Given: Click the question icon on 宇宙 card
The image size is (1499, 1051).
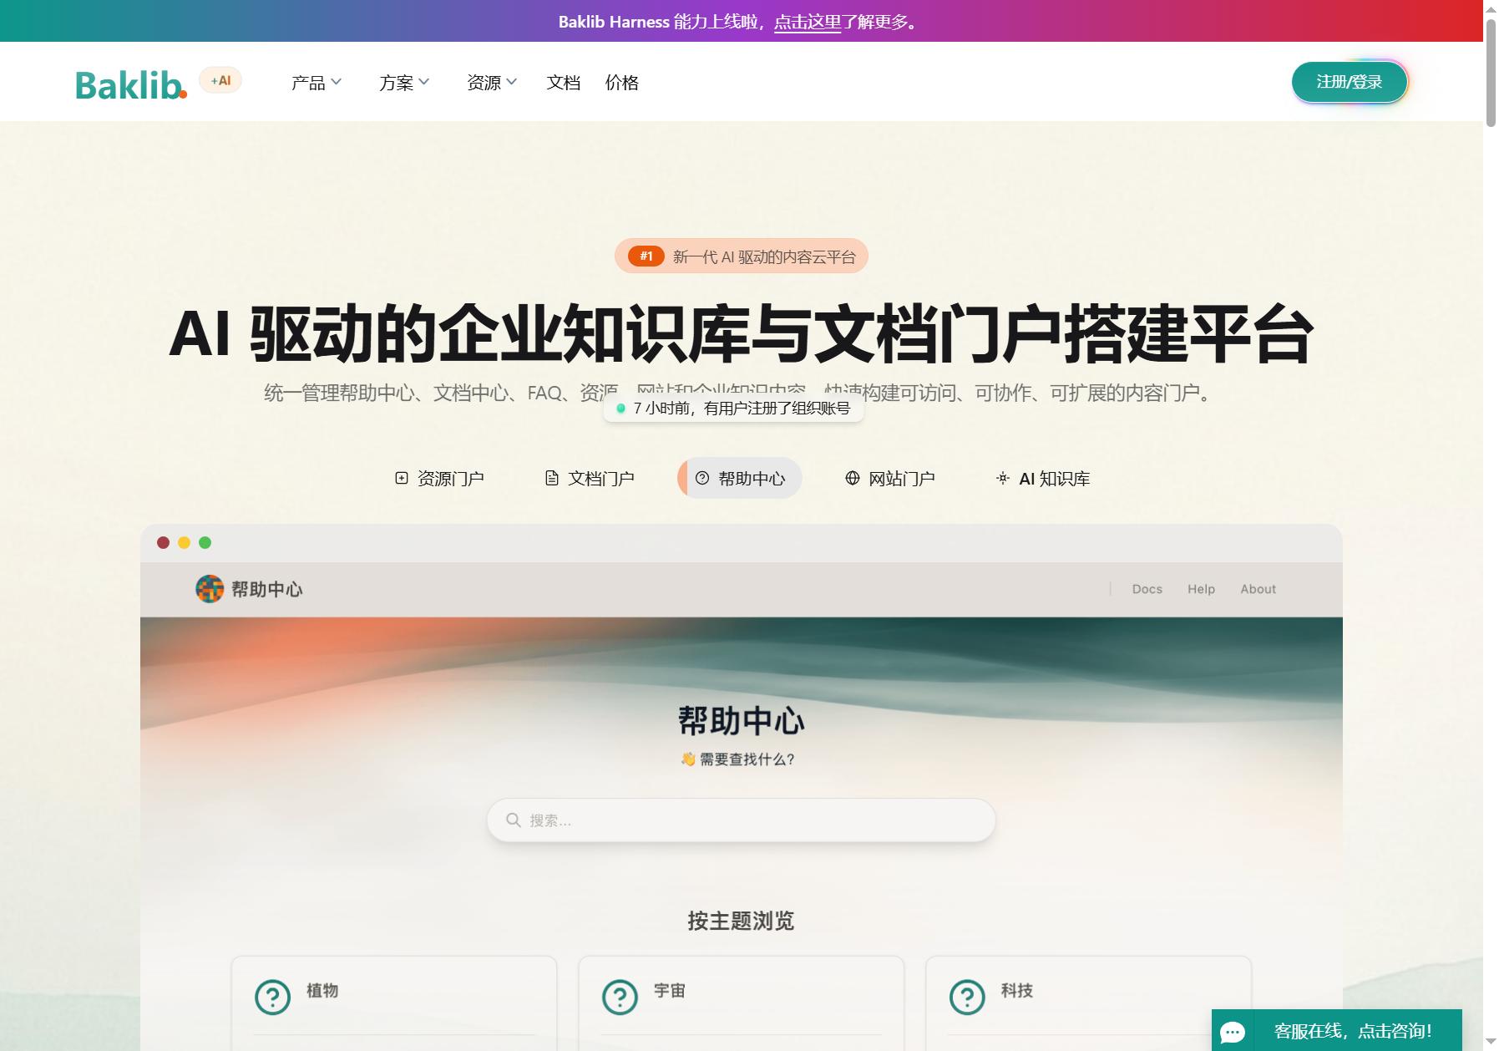Looking at the screenshot, I should click(x=620, y=997).
